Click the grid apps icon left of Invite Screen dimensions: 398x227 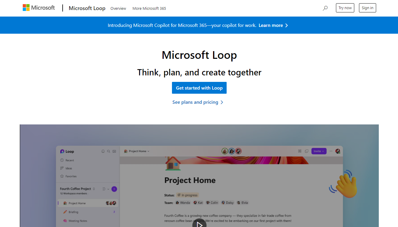click(300, 151)
